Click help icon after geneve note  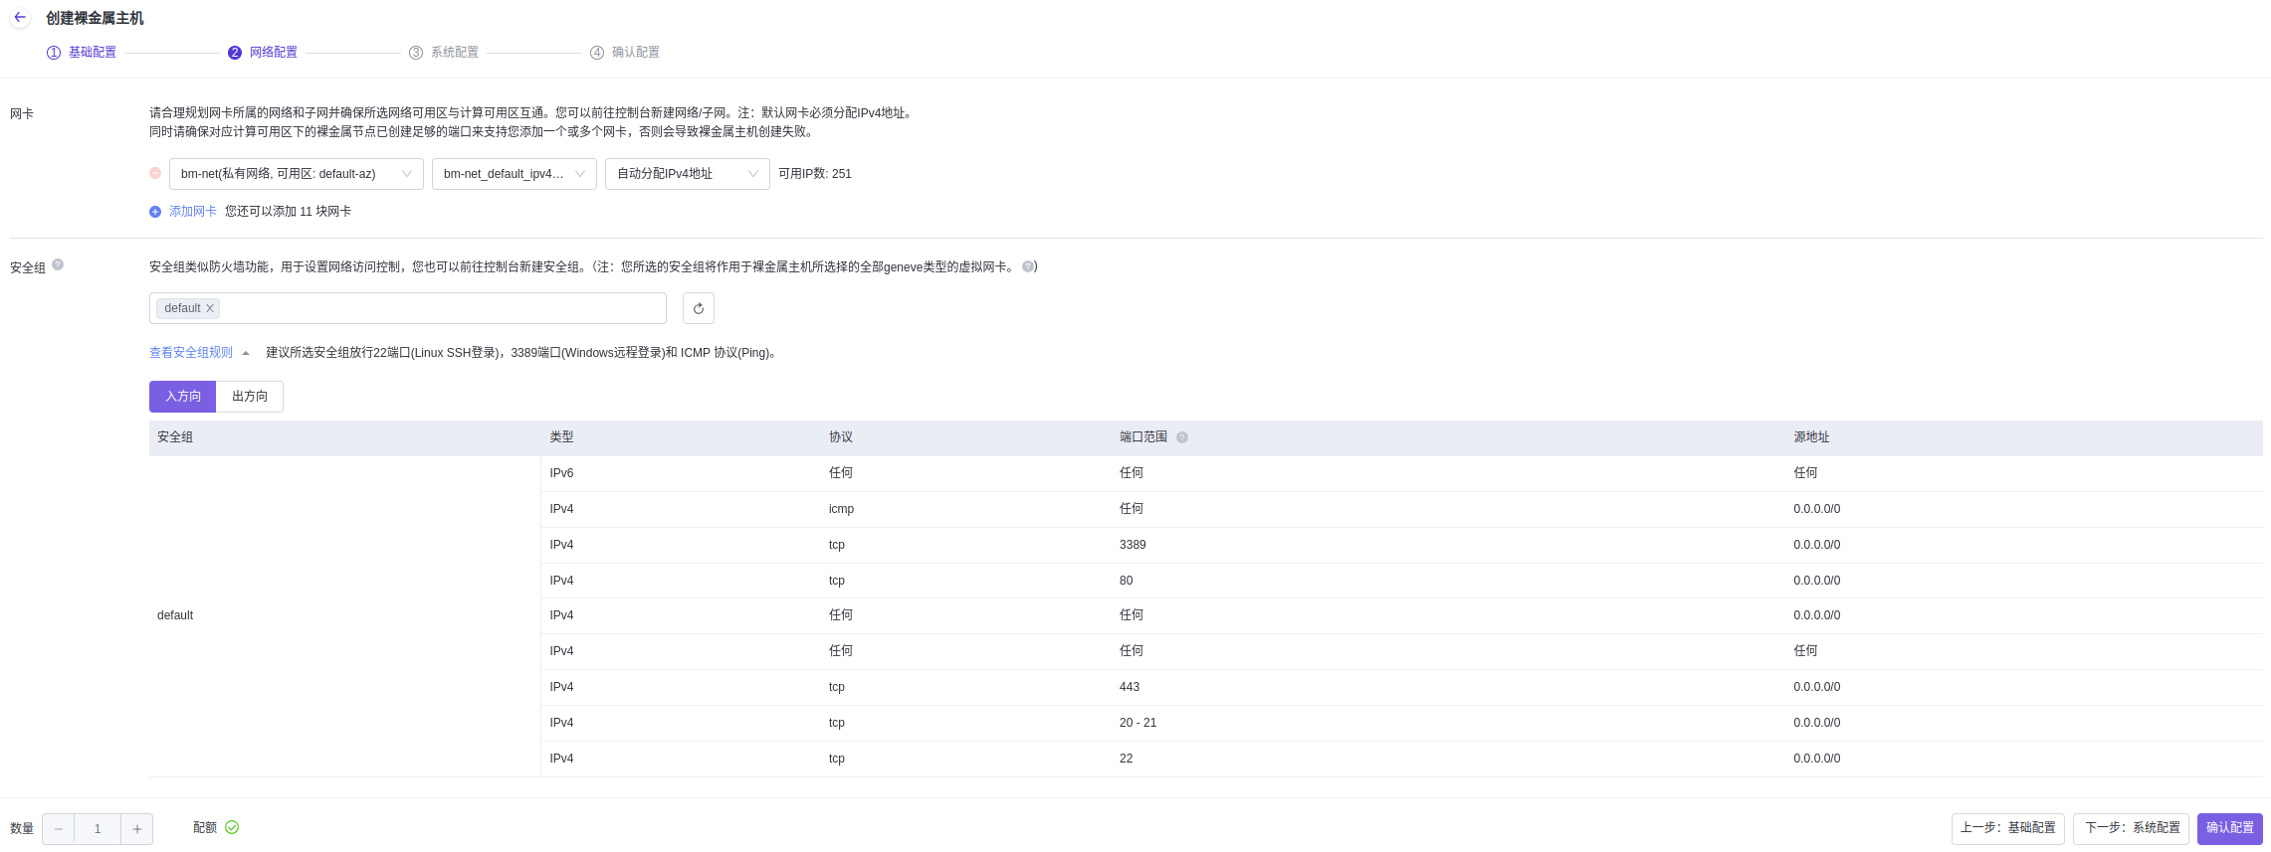(x=1027, y=266)
